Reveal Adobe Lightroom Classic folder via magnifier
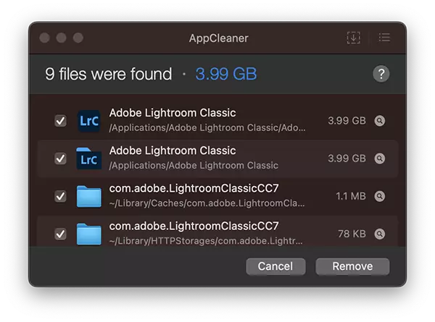The image size is (435, 322). point(379,158)
